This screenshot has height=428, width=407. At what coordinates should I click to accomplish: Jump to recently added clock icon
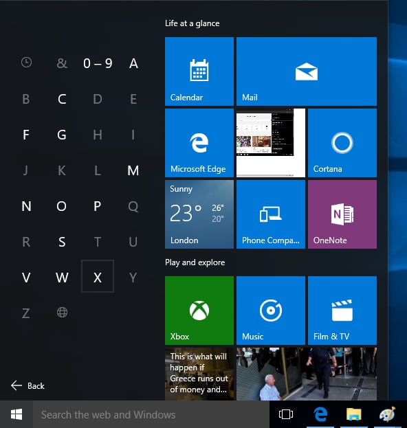point(26,63)
